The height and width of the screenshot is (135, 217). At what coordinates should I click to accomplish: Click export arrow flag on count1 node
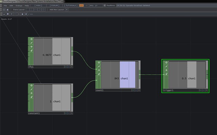[x=99, y=70]
